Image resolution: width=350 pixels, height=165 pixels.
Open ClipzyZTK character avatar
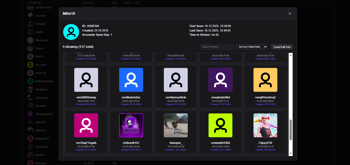click(x=265, y=125)
